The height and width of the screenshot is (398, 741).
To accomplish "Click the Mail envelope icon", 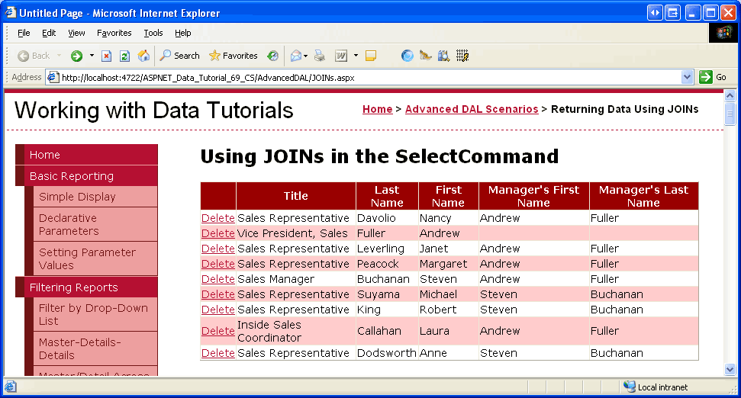I will pyautogui.click(x=295, y=56).
